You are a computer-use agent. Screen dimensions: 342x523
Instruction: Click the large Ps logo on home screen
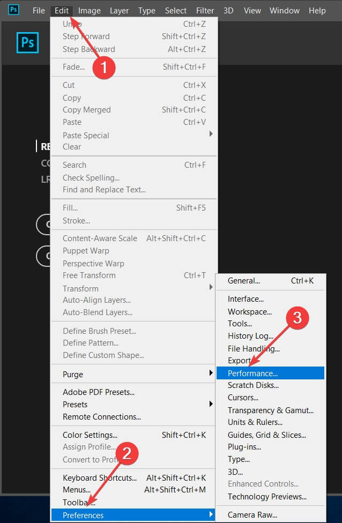pos(27,43)
